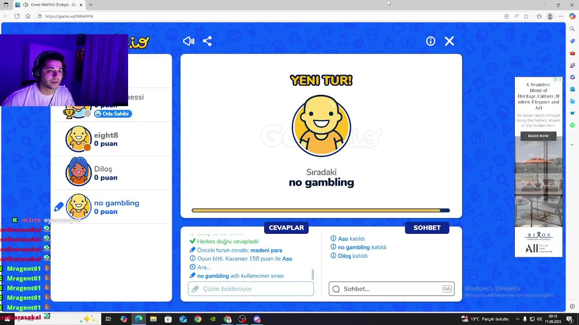Open the sidebar Image Creator icon
The image size is (579, 325).
[572, 101]
